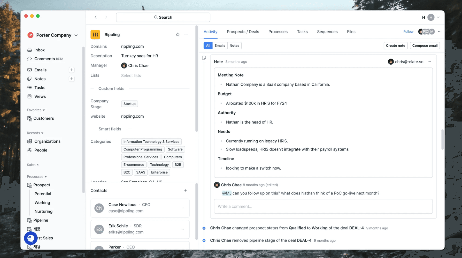This screenshot has width=462, height=258.
Task: Open Tasks in the sidebar
Action: [x=40, y=88]
